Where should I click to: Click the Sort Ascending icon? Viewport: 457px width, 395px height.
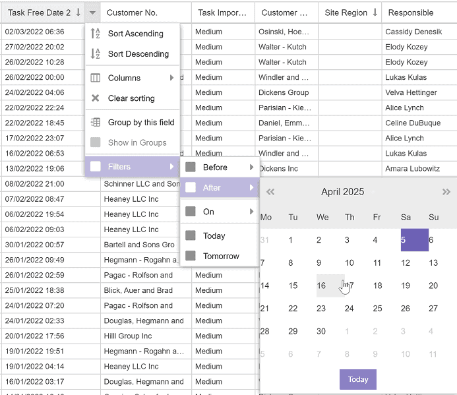tap(96, 33)
